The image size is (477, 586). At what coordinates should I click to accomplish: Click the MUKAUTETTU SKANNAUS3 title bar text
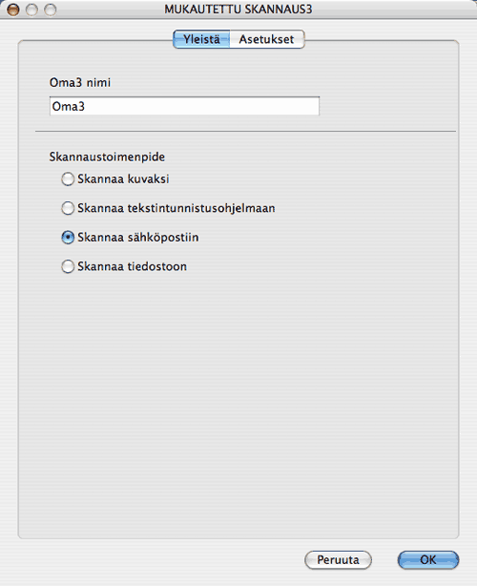click(238, 9)
